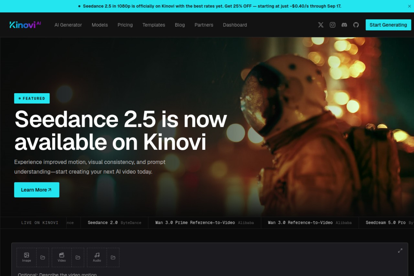Image resolution: width=414 pixels, height=276 pixels.
Task: Go to the Pricing page
Action: tap(125, 25)
